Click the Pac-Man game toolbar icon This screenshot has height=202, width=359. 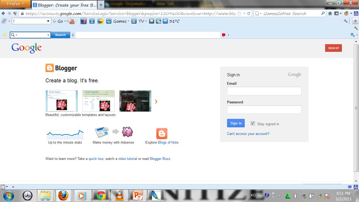[100, 21]
